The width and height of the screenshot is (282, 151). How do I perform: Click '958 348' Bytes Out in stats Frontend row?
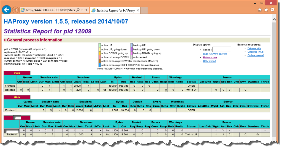tap(124, 86)
